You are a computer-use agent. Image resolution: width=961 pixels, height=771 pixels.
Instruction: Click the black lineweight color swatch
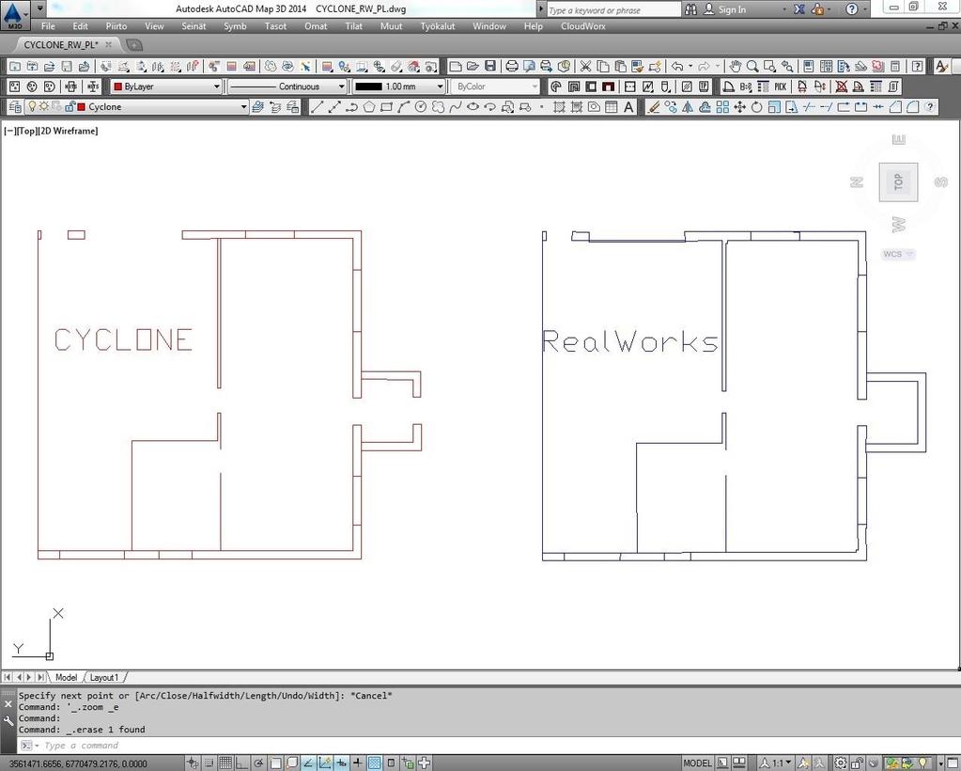[x=368, y=87]
